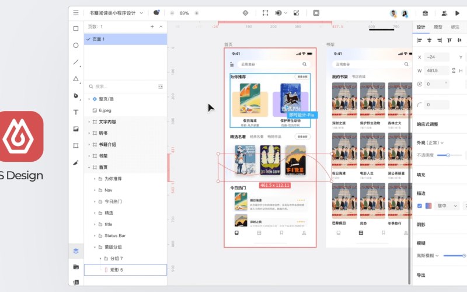The height and width of the screenshot is (292, 467).
Task: Select the pencil drawing tool
Action: click(x=76, y=163)
